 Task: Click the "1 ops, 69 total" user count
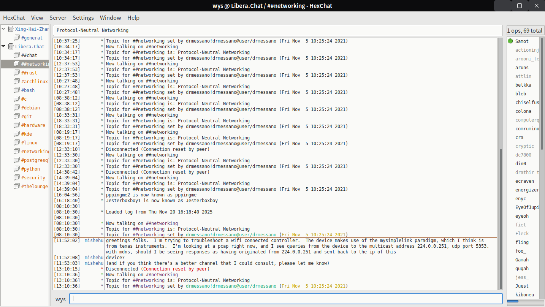point(524,30)
